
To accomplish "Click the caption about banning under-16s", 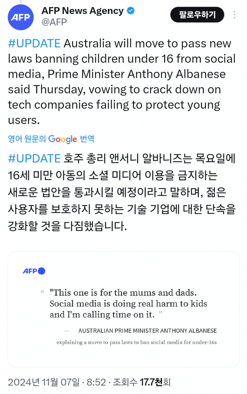I will tap(136, 342).
